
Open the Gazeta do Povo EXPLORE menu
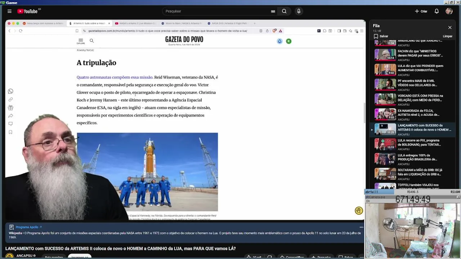point(81,41)
